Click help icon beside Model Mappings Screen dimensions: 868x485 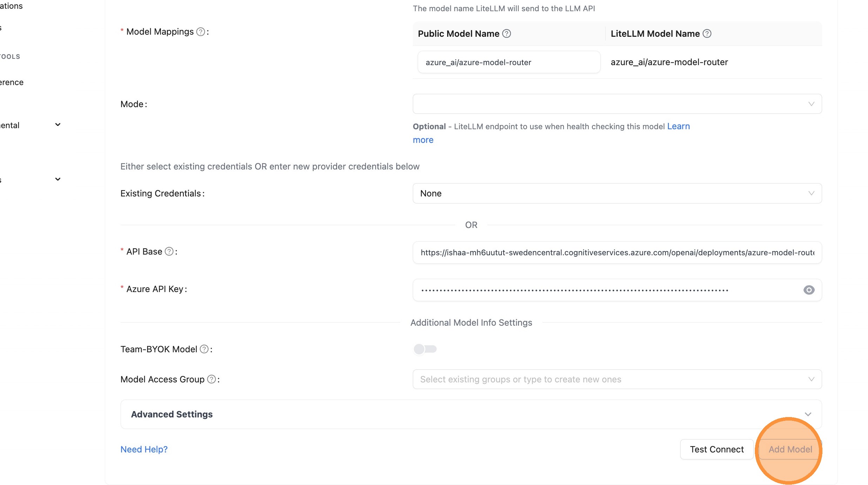200,32
